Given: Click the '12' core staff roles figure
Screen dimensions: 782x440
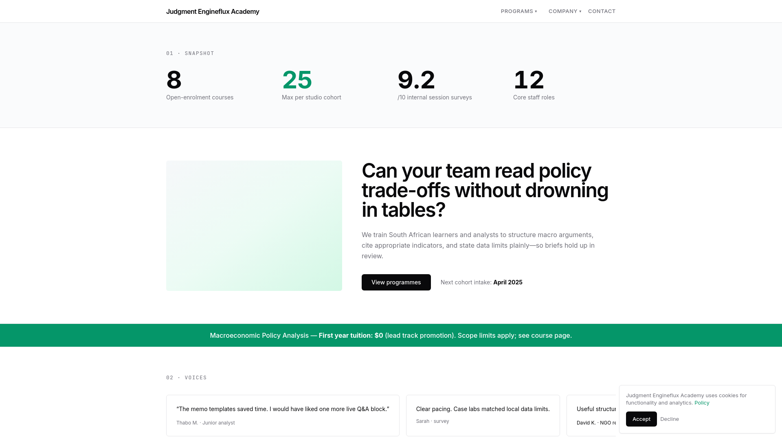Looking at the screenshot, I should (529, 80).
